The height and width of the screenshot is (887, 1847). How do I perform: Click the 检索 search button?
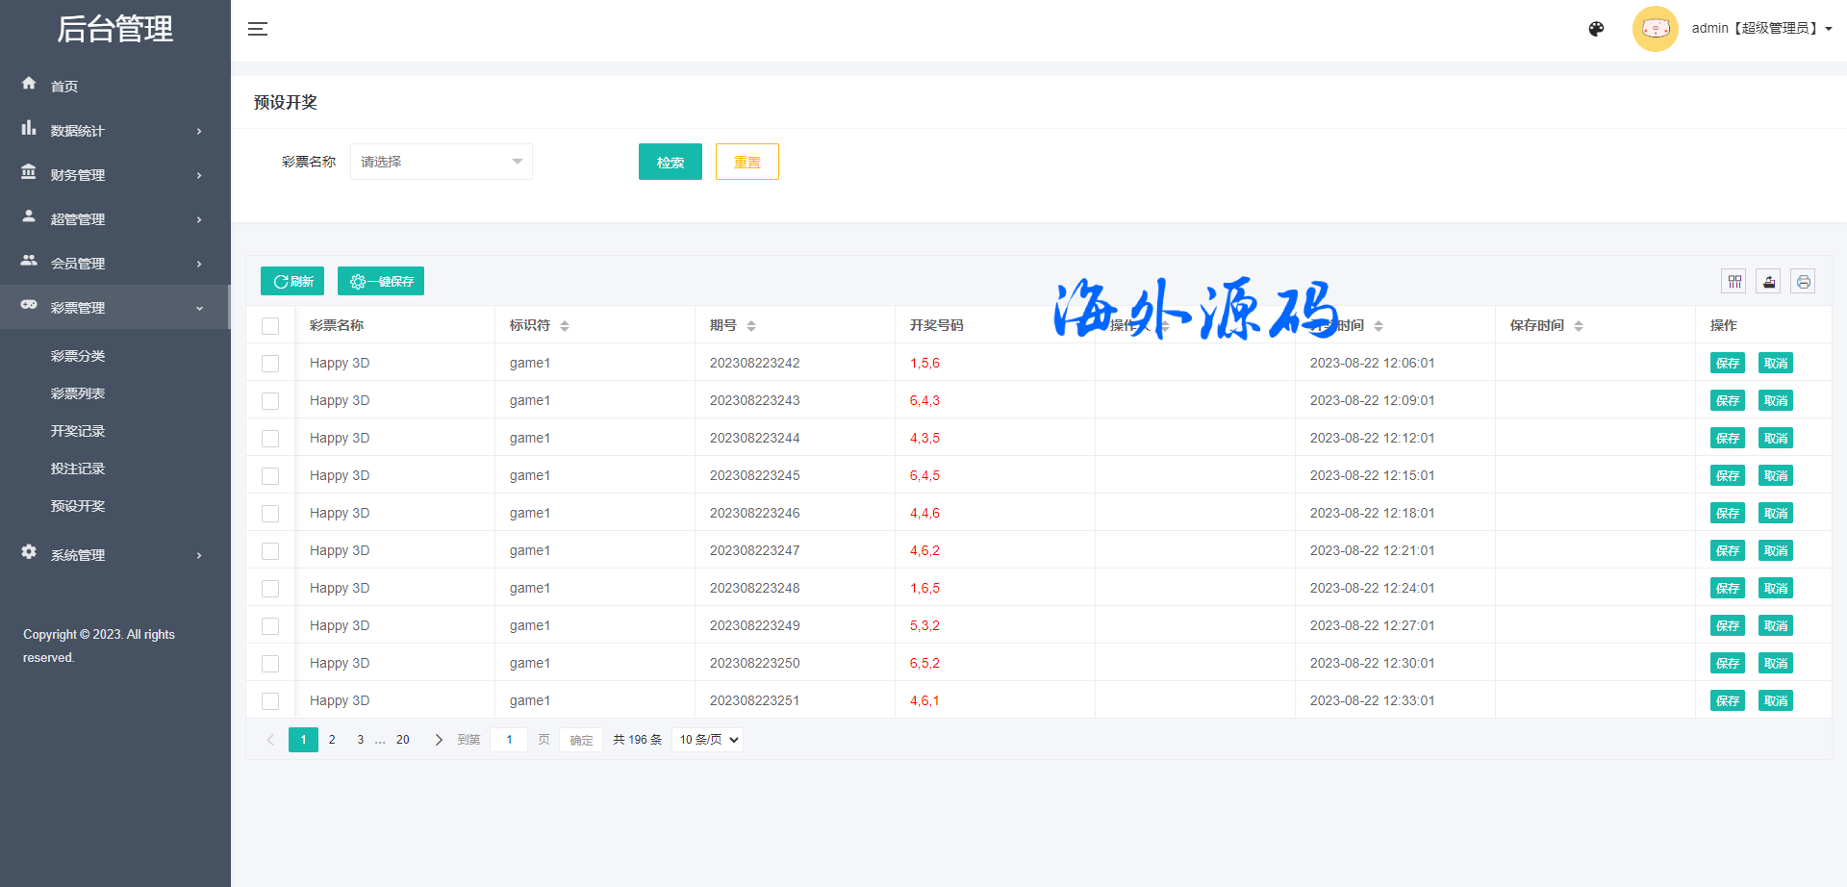coord(670,162)
